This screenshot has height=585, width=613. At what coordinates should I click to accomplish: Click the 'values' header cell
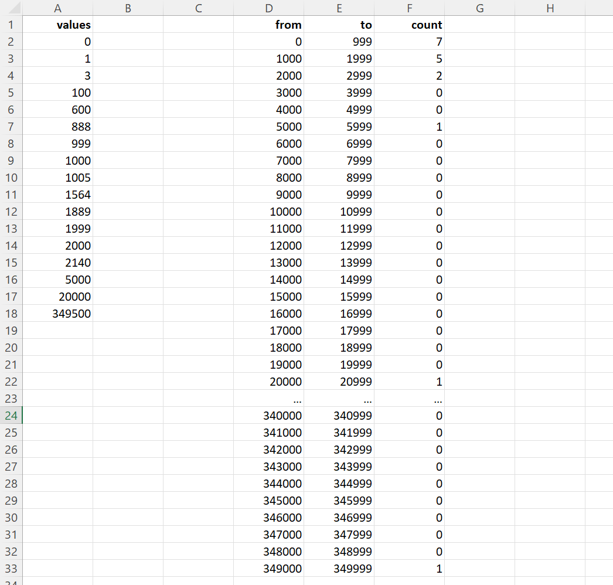(58, 25)
